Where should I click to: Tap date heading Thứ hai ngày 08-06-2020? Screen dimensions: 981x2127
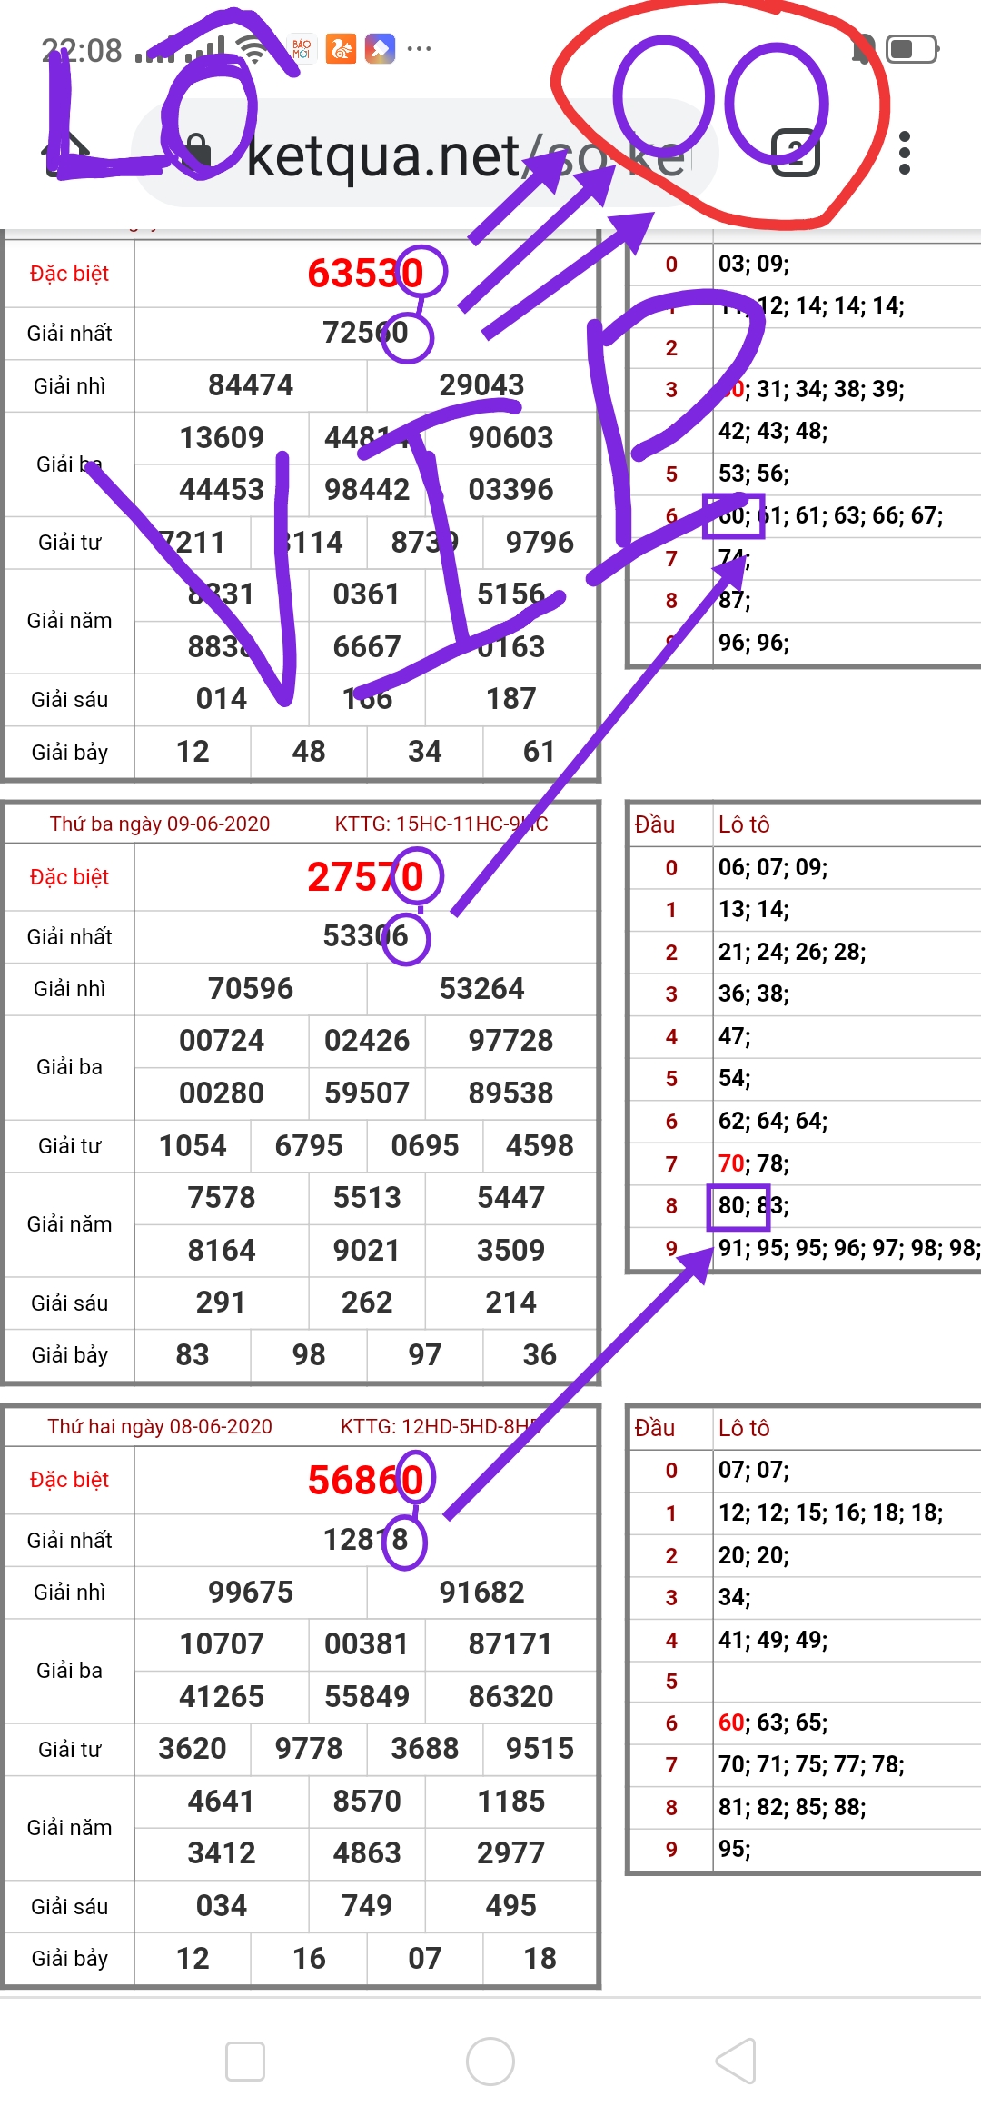click(160, 1427)
